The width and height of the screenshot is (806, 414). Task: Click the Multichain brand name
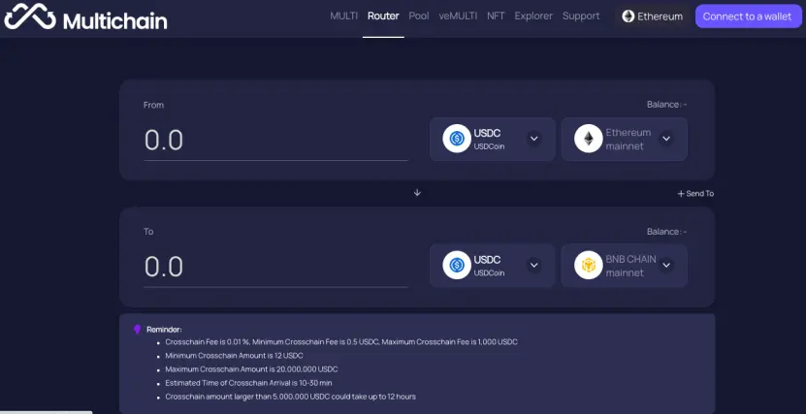pos(115,21)
